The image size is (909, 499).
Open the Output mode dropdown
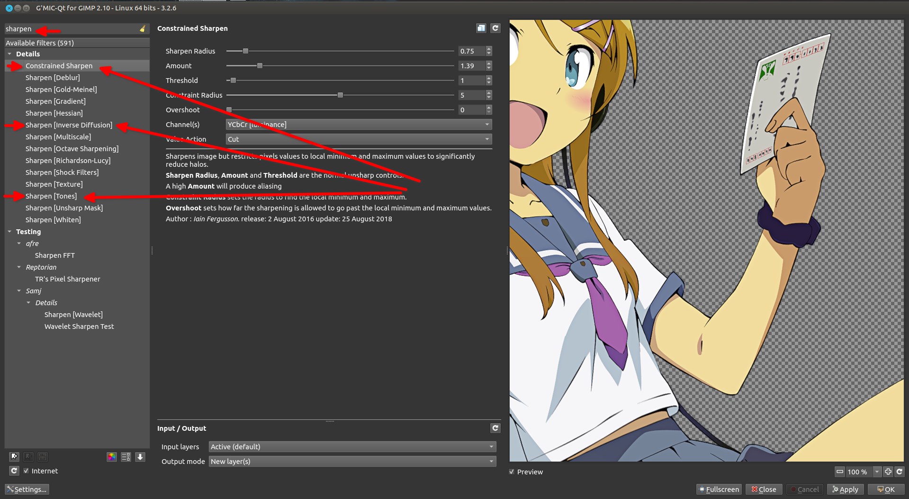click(352, 462)
